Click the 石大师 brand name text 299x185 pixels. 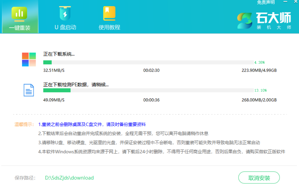click(x=273, y=18)
